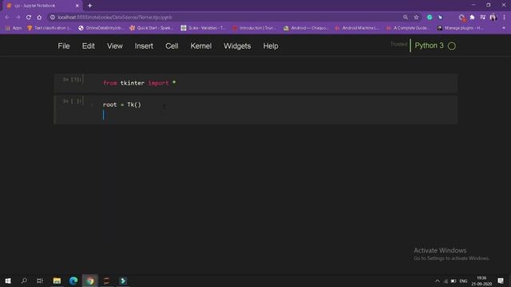Open the View menu
The image size is (511, 287).
[115, 46]
